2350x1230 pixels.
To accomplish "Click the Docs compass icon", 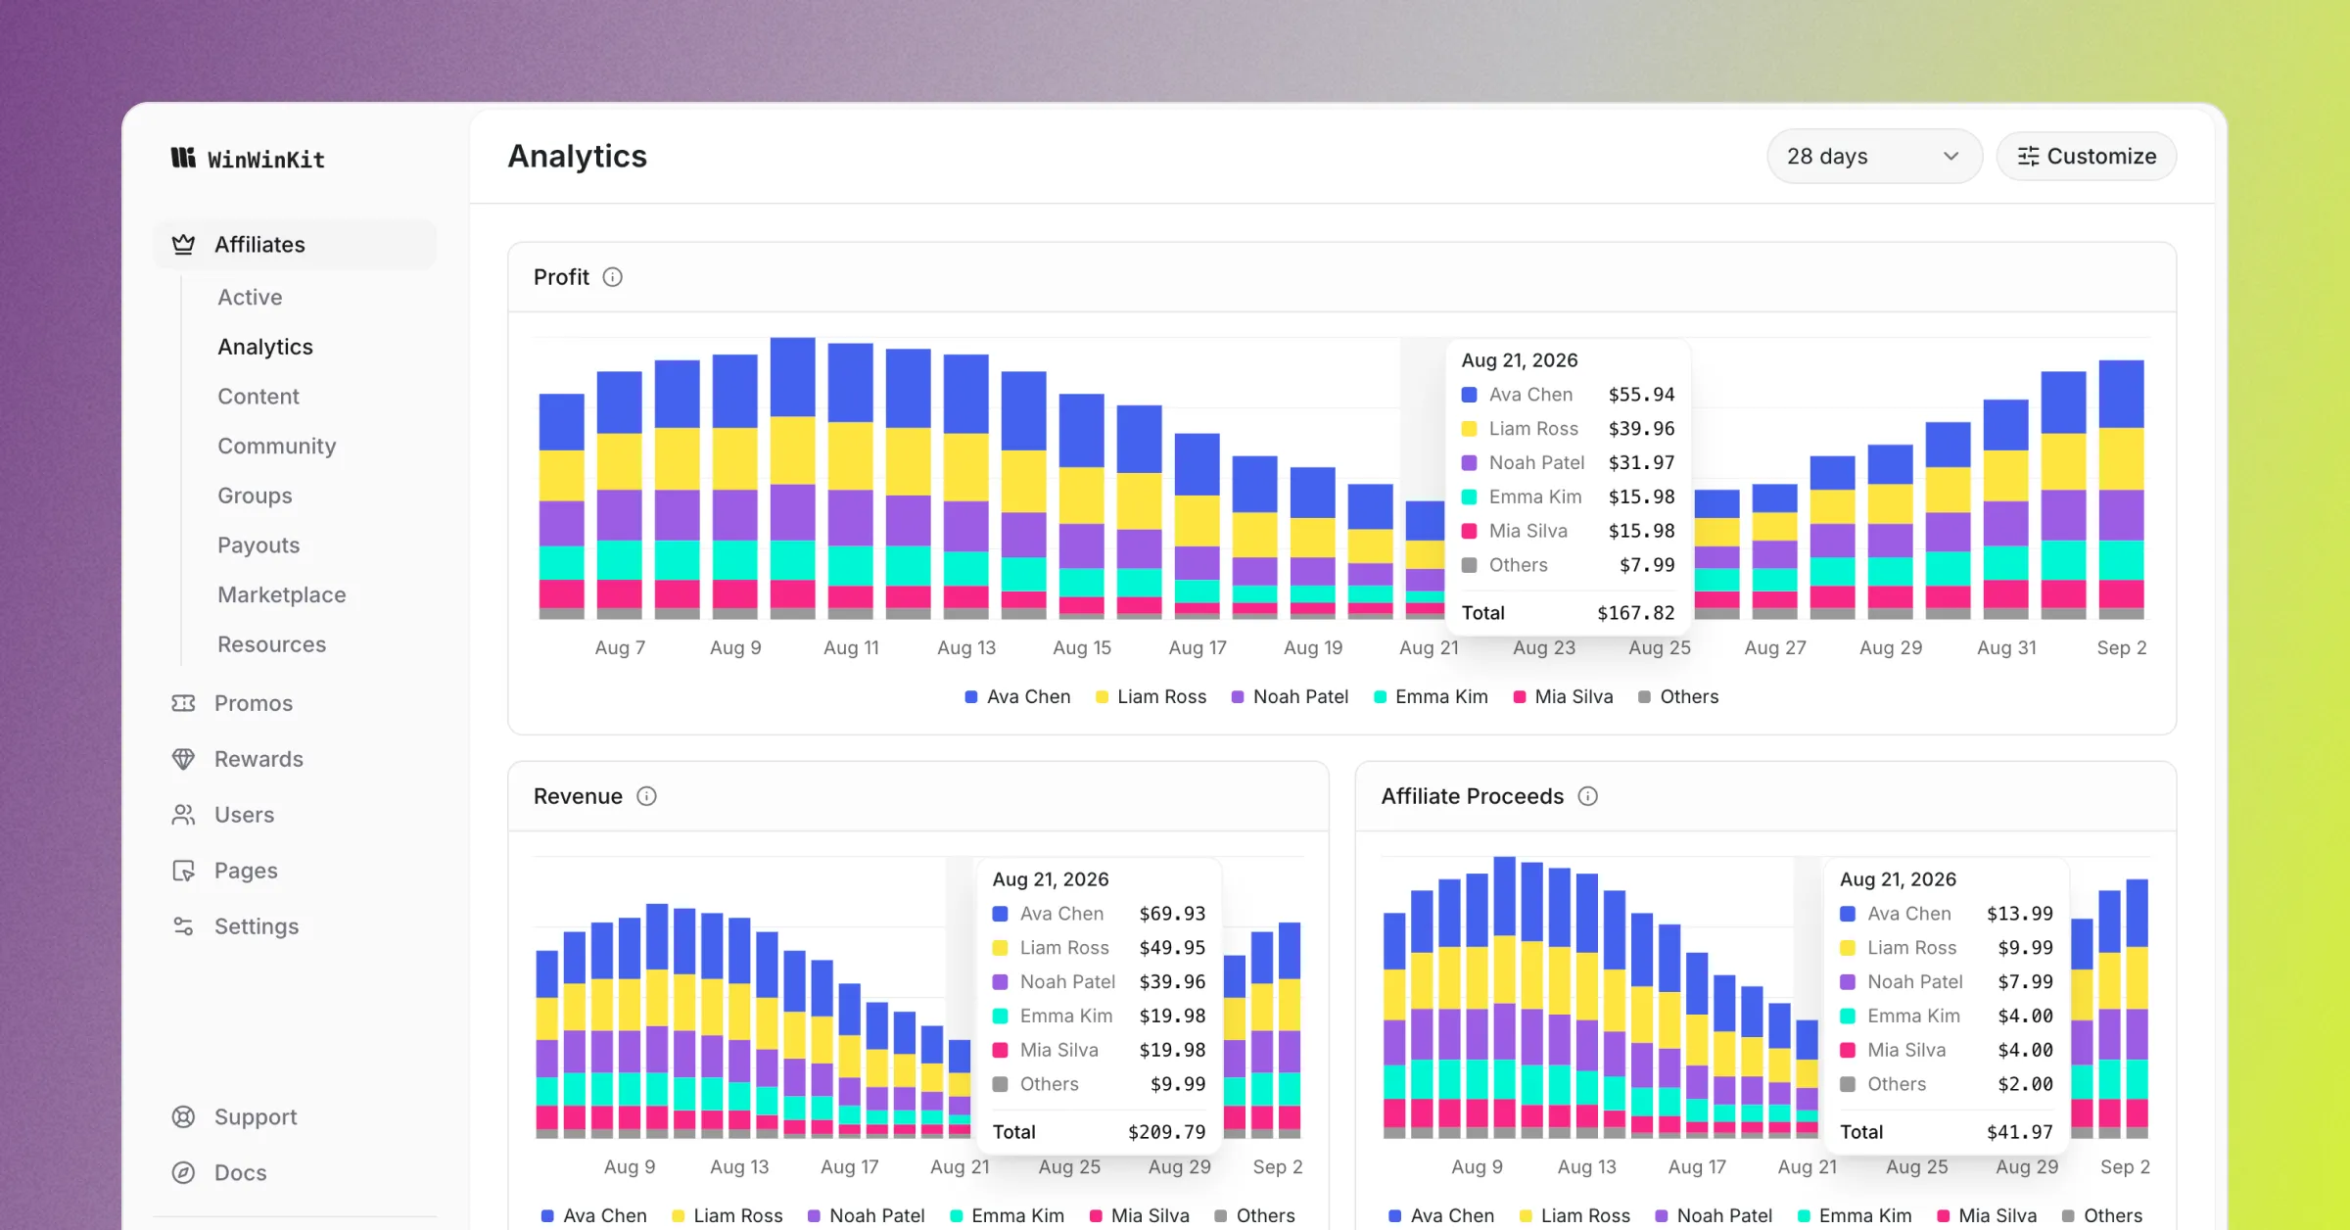I will tap(183, 1173).
